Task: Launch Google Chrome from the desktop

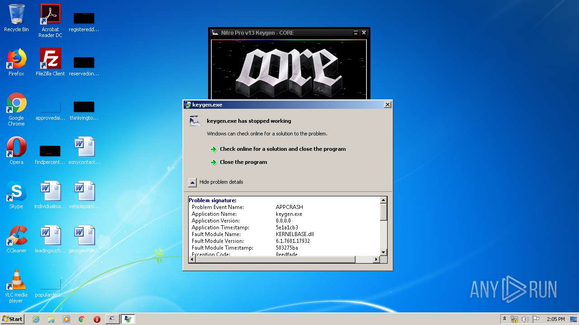Action: (16, 109)
